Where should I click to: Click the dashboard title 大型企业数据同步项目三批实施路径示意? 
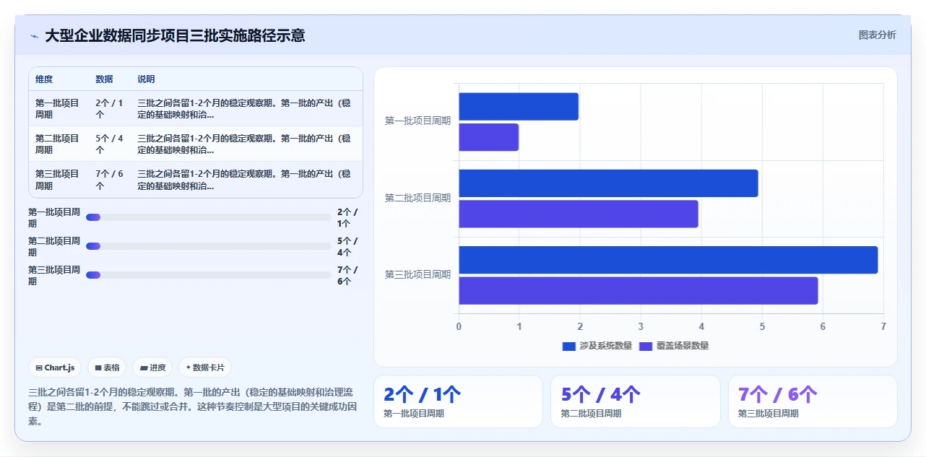pos(175,35)
